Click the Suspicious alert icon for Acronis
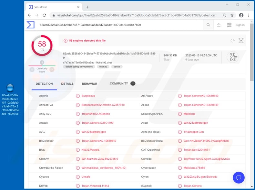Image resolution: width=255 pixels, height=190 pixels. 78,96
